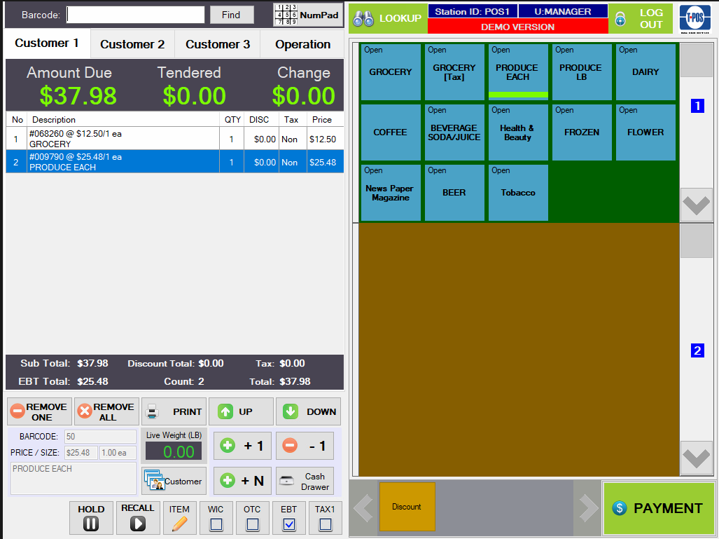
Task: Switch to Customer 2 tab
Action: (x=132, y=44)
